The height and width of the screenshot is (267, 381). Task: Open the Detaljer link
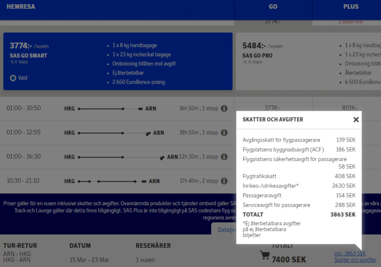click(x=226, y=229)
